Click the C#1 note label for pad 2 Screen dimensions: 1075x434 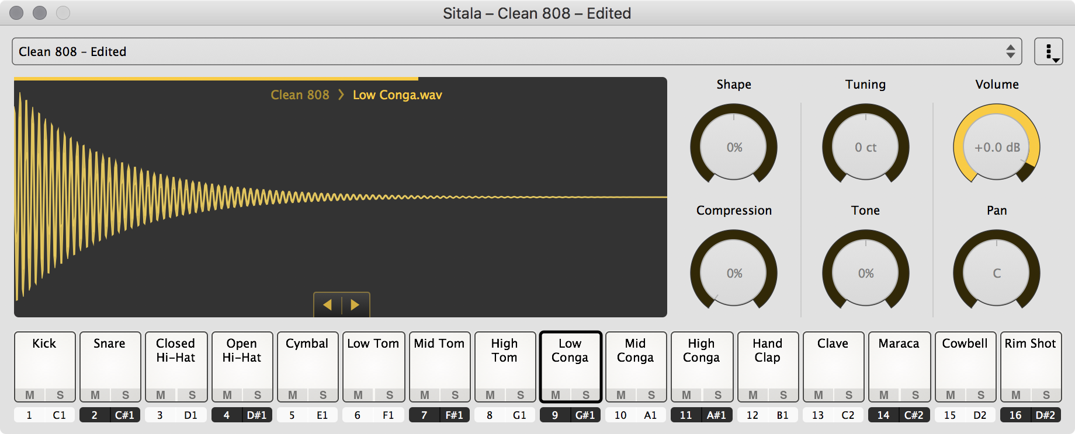[124, 415]
